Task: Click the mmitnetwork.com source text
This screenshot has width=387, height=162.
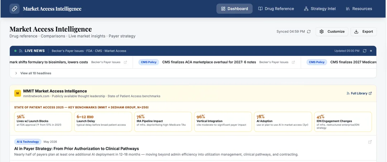Action: (x=36, y=96)
